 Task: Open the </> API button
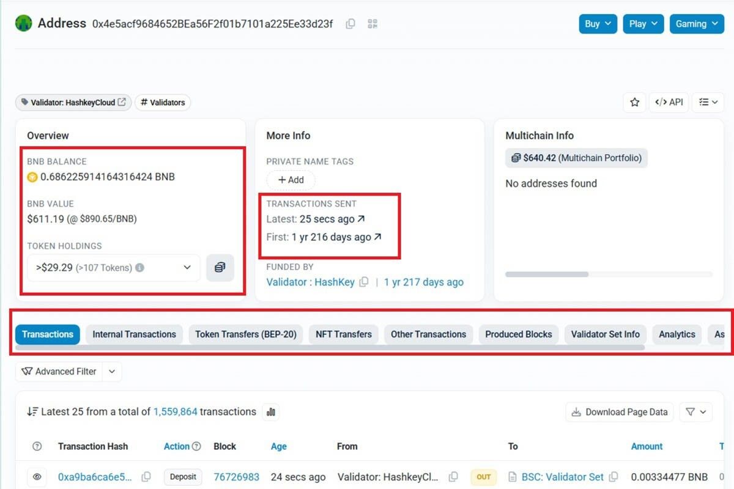669,102
